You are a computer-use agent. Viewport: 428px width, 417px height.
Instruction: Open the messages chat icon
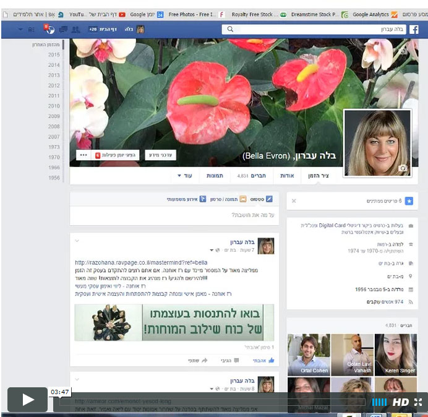point(63,30)
